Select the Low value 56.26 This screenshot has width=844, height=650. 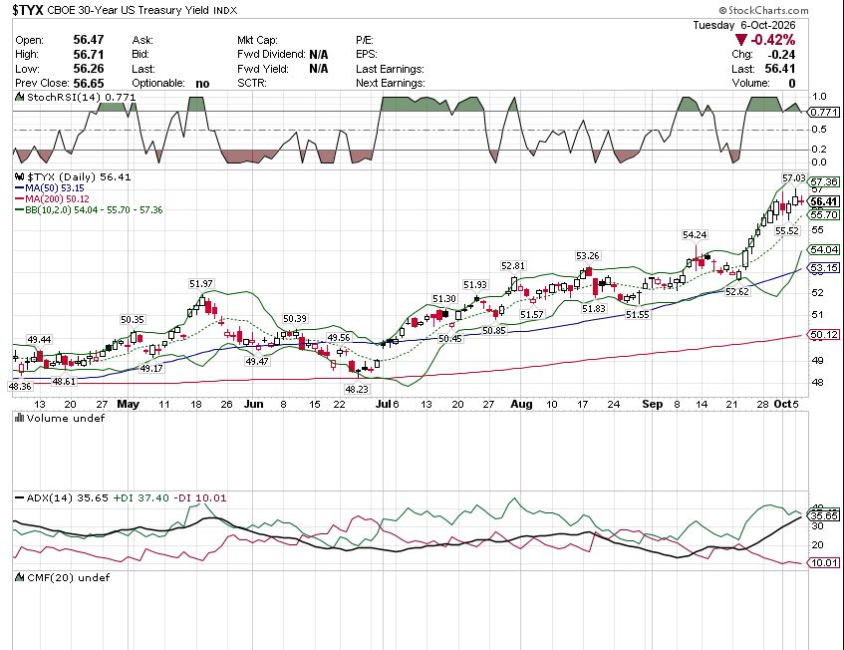pyautogui.click(x=89, y=69)
